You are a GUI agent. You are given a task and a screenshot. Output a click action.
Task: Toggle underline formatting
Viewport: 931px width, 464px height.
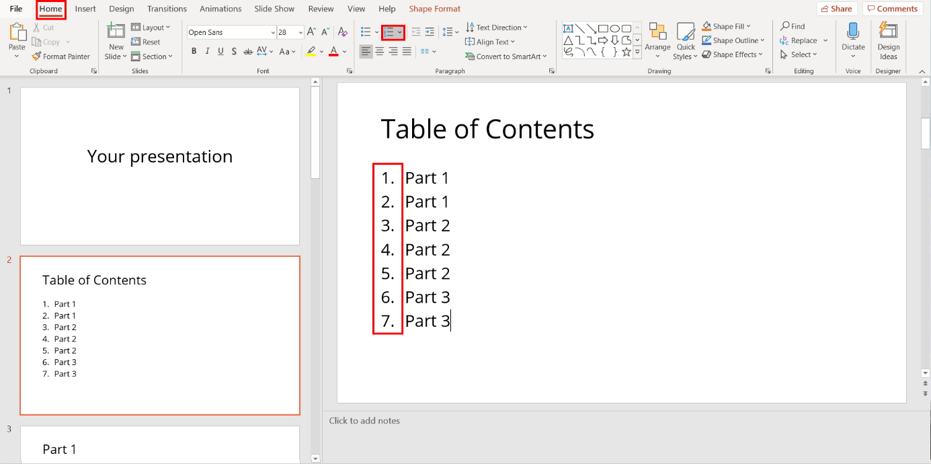click(220, 50)
